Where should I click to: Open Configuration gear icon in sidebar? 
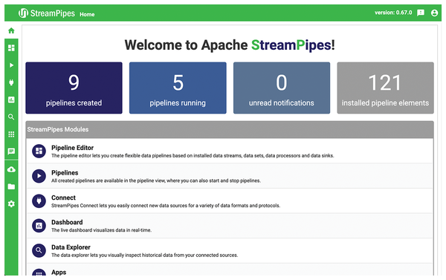(x=11, y=204)
